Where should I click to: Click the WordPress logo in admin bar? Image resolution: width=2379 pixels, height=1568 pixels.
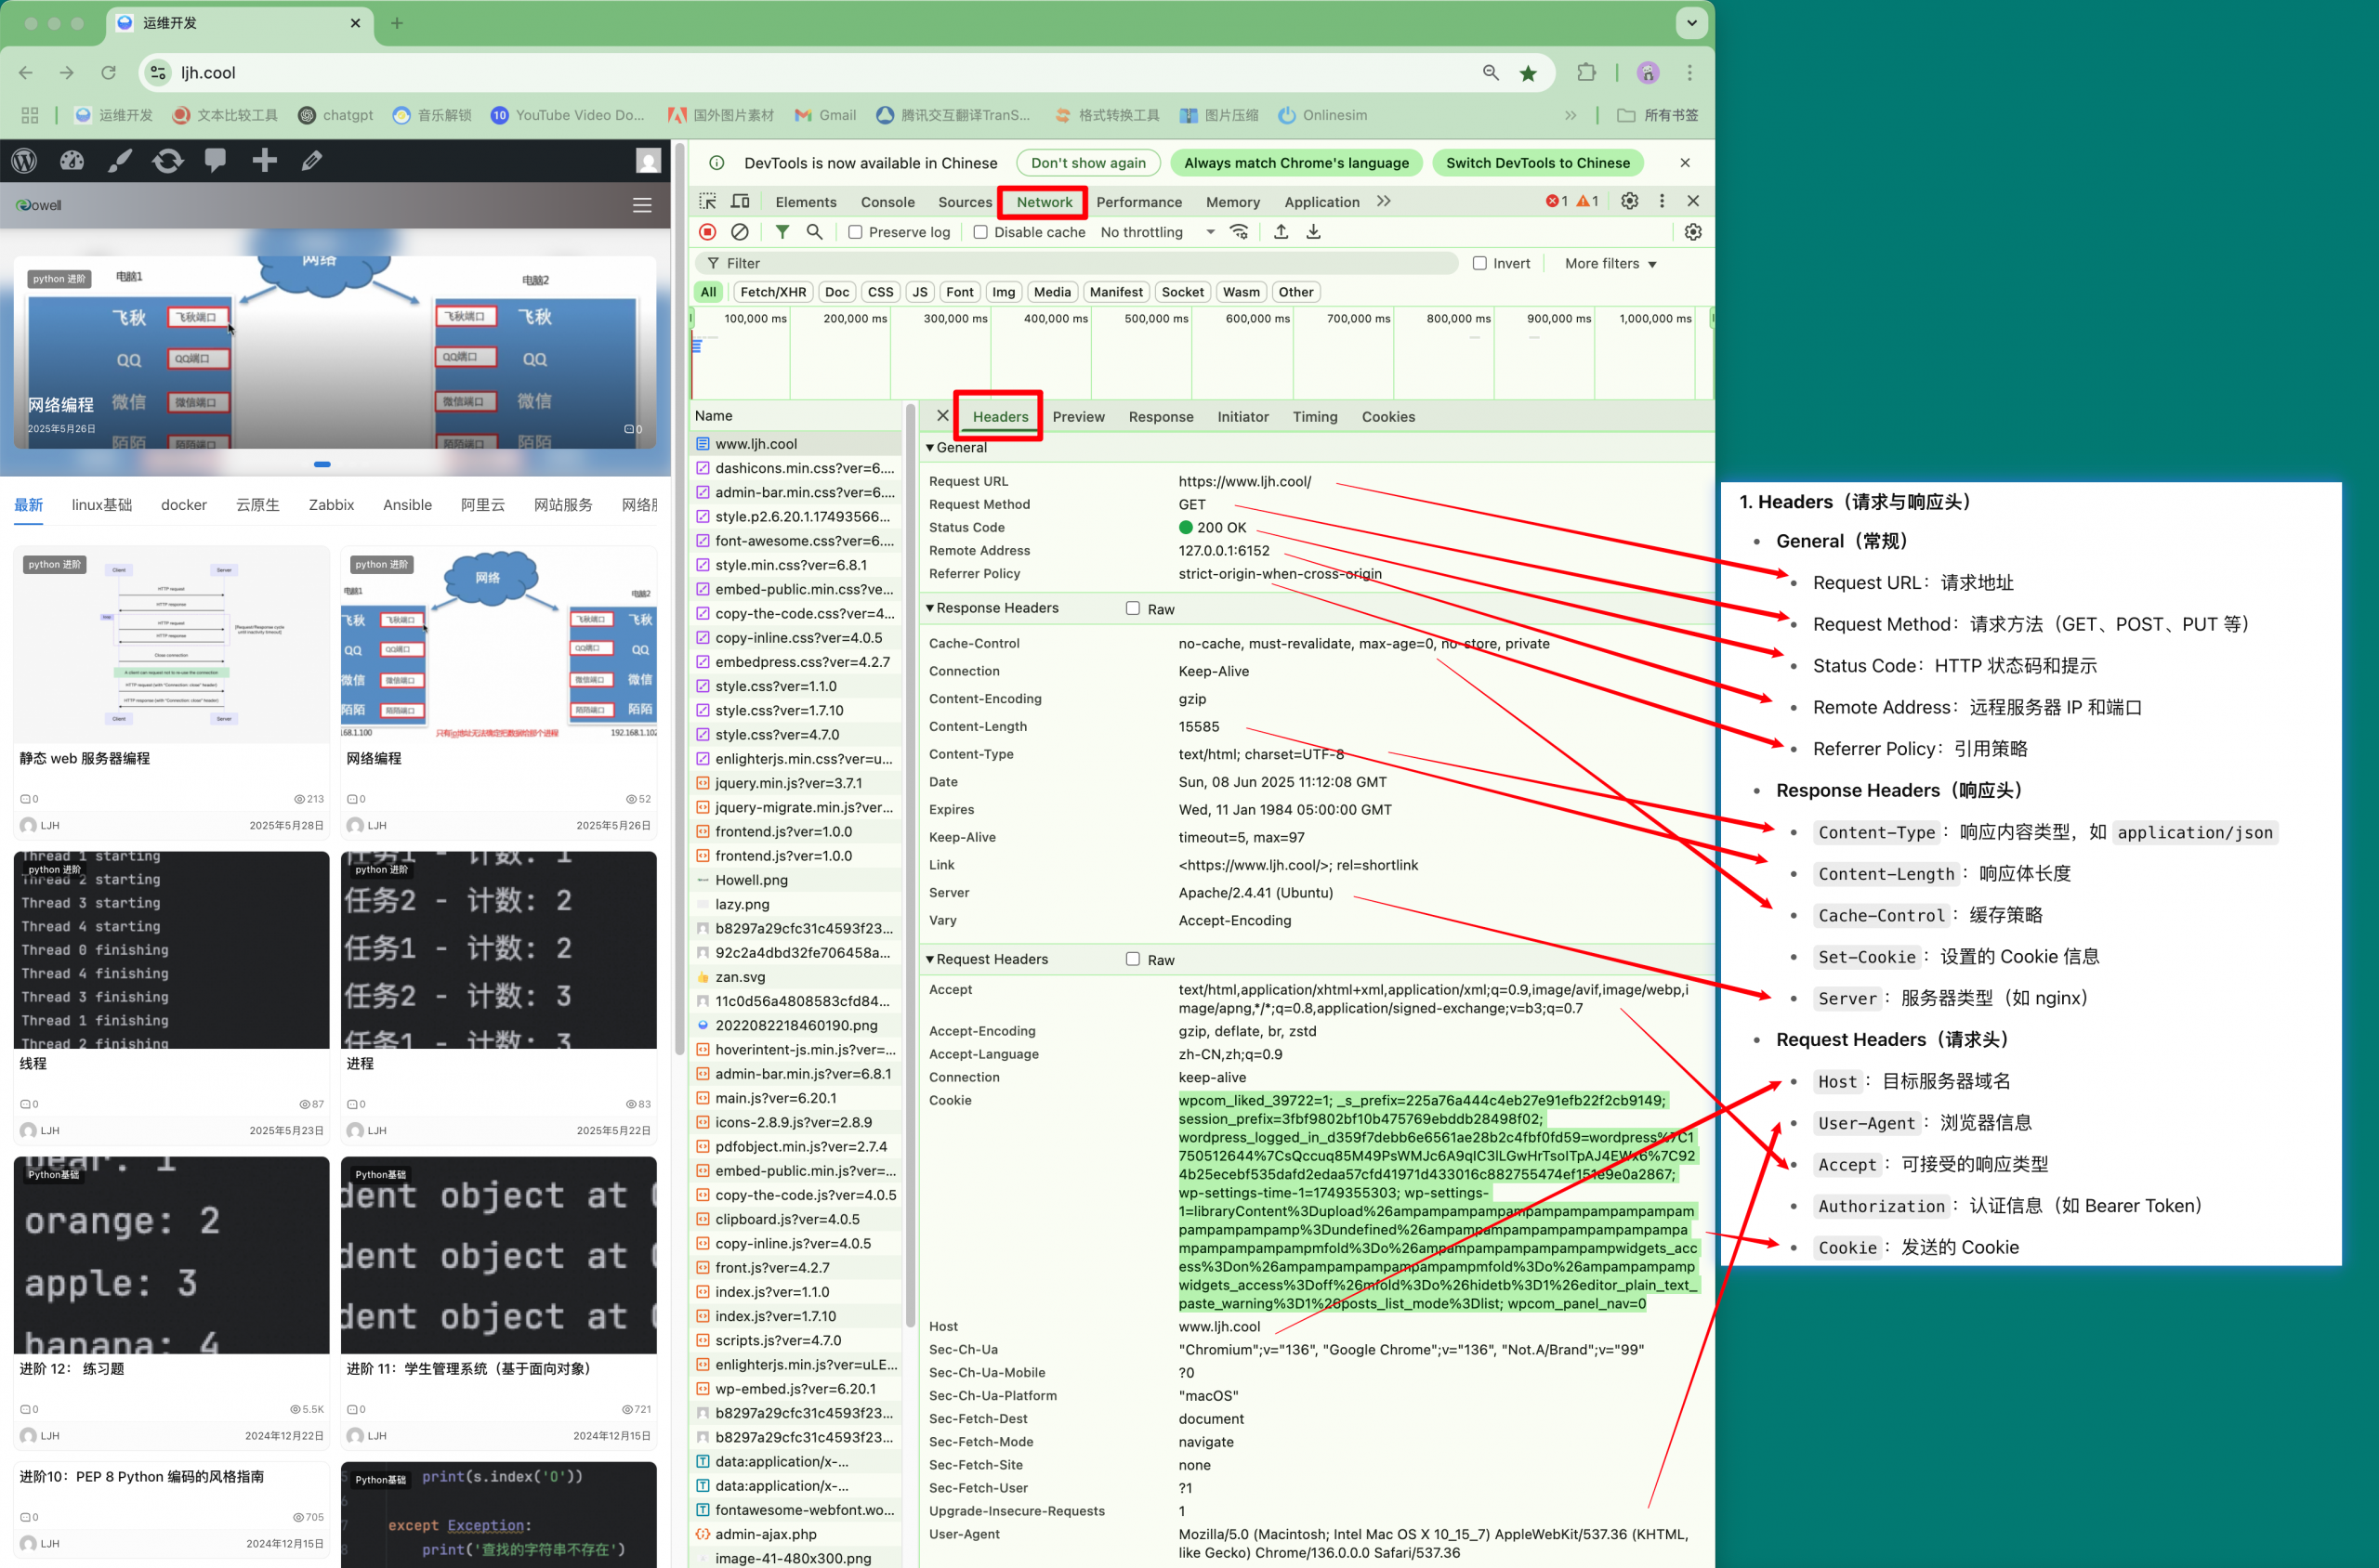coord(24,160)
